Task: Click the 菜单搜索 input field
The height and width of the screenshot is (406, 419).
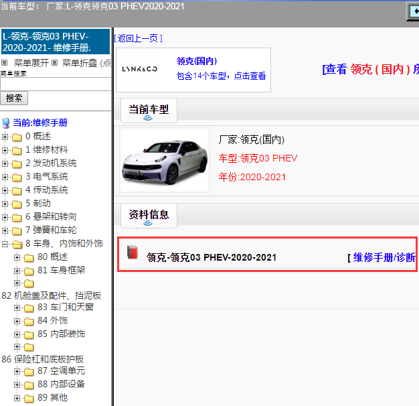Action: tap(56, 84)
